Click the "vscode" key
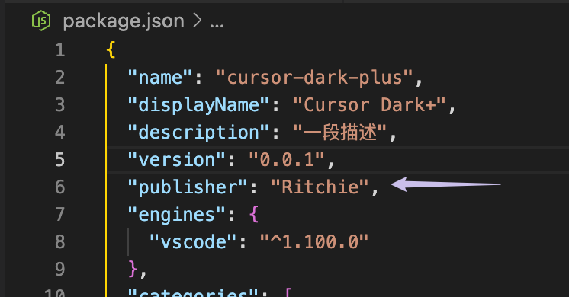 [193, 241]
